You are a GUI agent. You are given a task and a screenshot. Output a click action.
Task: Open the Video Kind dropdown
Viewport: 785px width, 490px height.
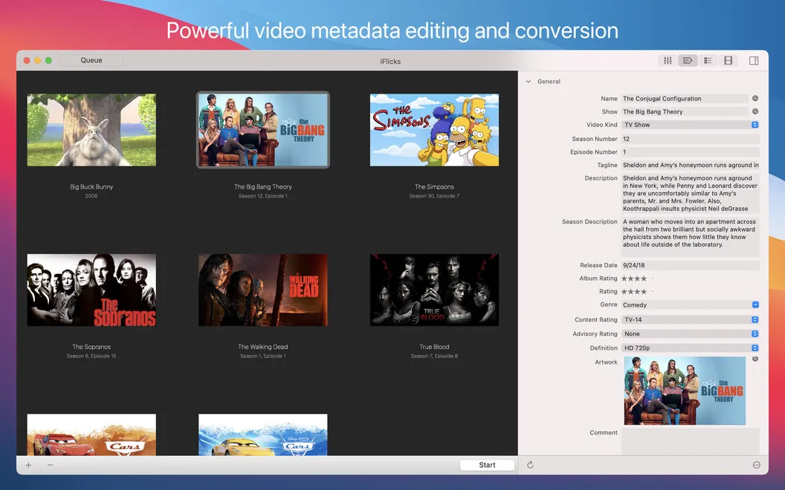point(691,125)
